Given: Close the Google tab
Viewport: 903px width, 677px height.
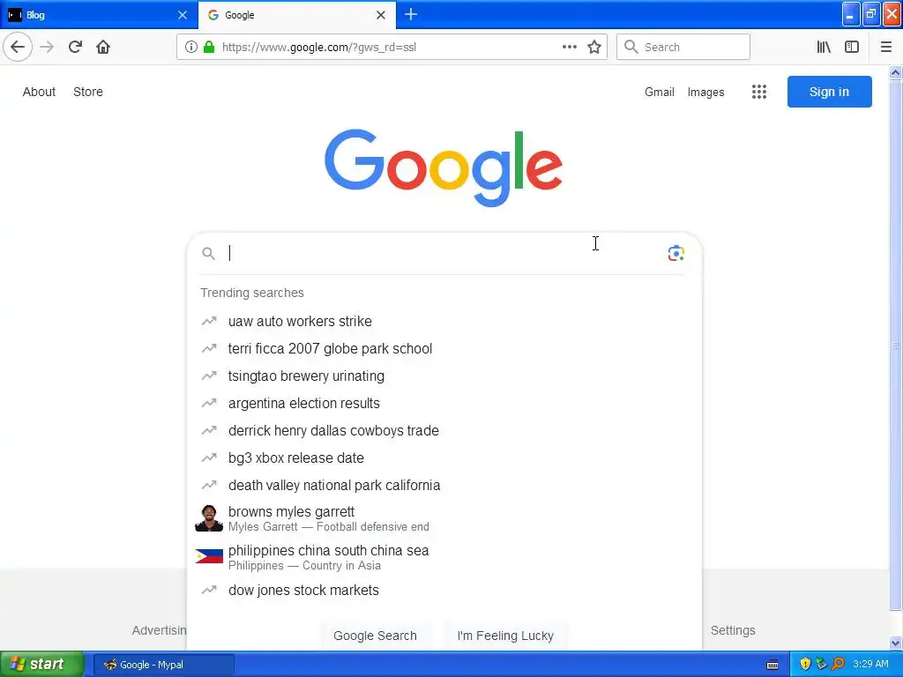Looking at the screenshot, I should 381,16.
